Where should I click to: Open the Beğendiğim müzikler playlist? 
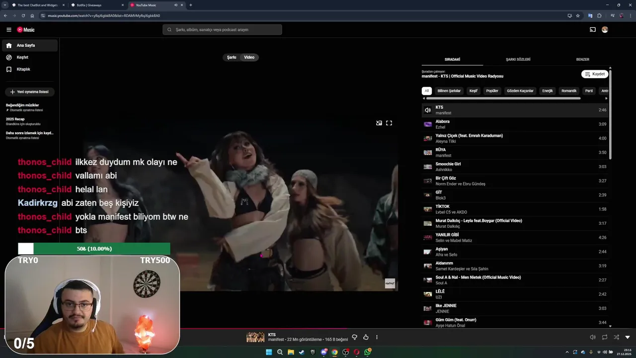click(x=29, y=107)
